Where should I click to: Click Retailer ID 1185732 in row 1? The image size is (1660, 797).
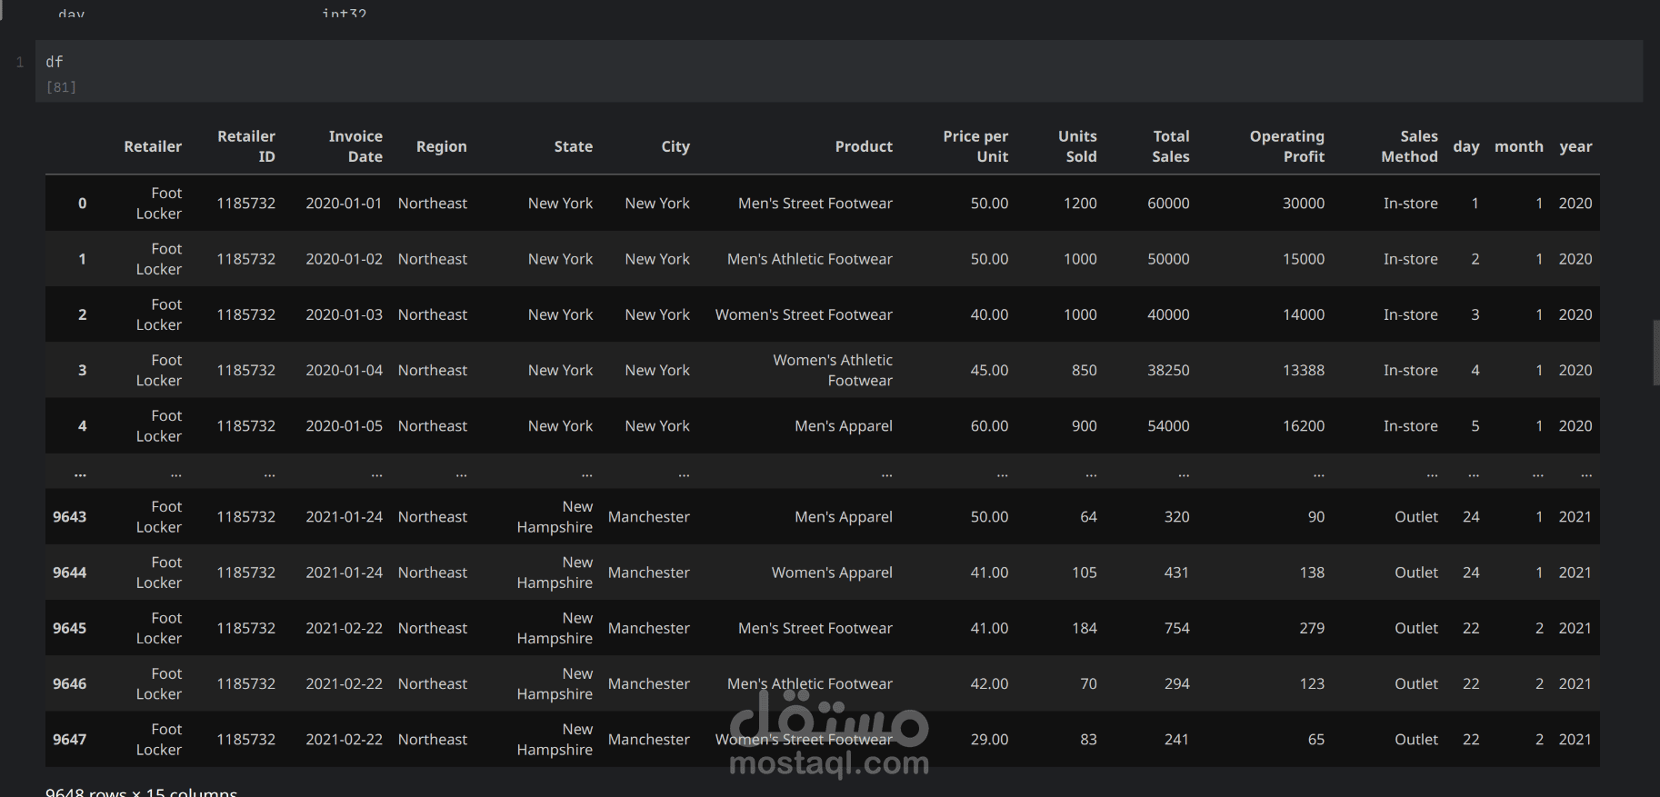[x=245, y=259]
